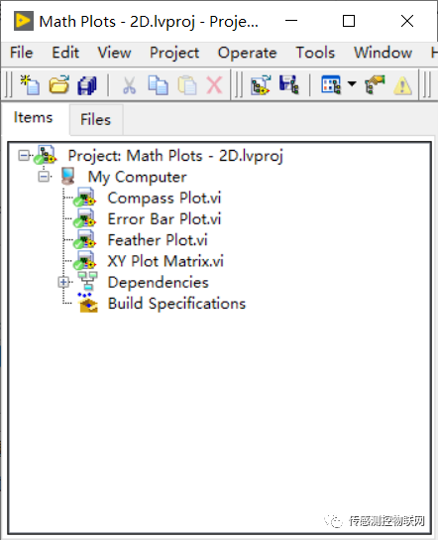Click the Feather Plot.vi file icon
The width and height of the screenshot is (438, 540).
pos(84,239)
